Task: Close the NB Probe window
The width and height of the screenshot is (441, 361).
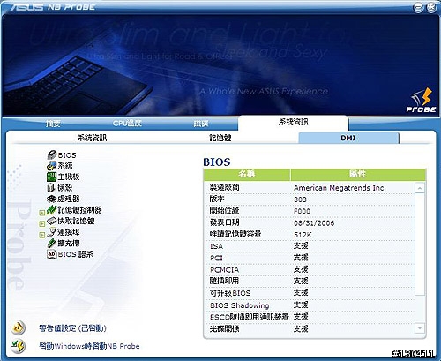Action: tap(431, 7)
